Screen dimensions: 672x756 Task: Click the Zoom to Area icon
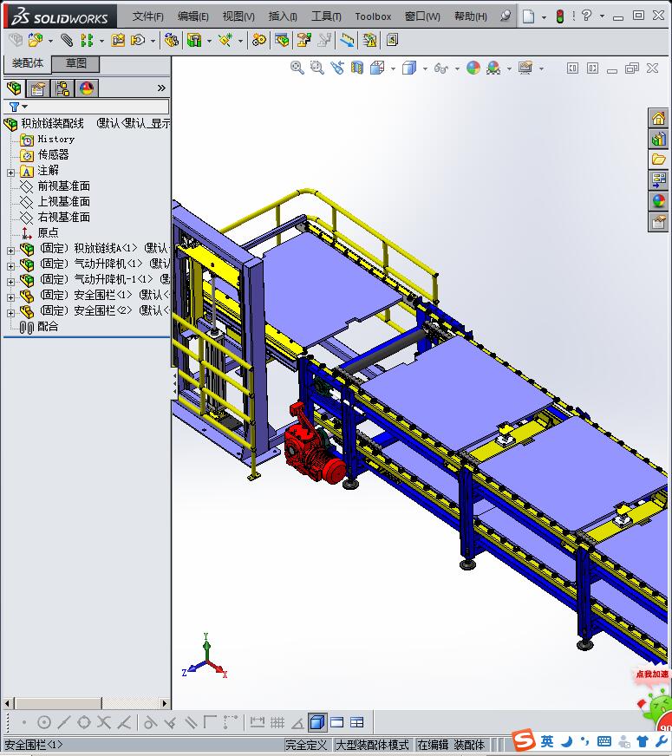click(316, 68)
